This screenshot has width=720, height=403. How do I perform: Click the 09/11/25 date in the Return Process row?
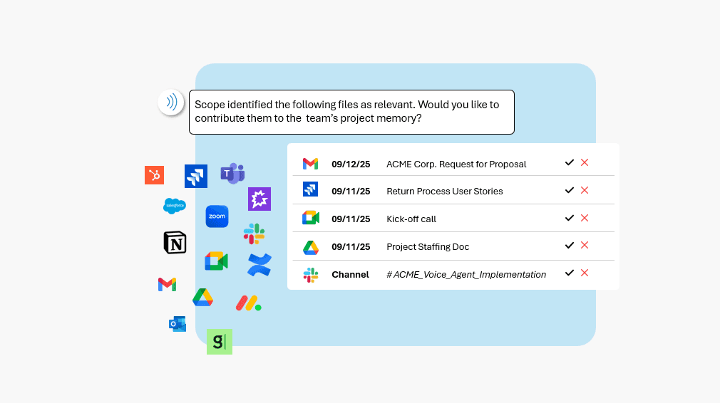click(351, 192)
